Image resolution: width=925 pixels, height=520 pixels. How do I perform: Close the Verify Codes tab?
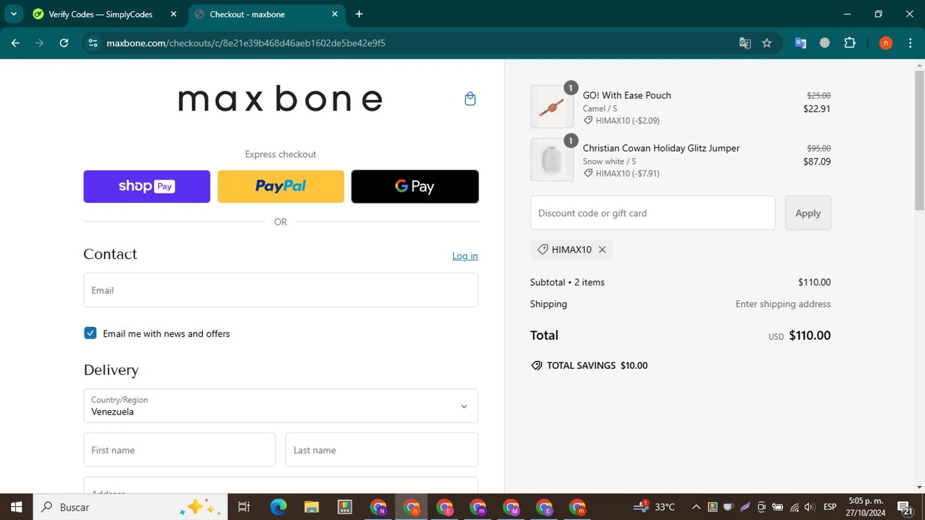pos(173,14)
